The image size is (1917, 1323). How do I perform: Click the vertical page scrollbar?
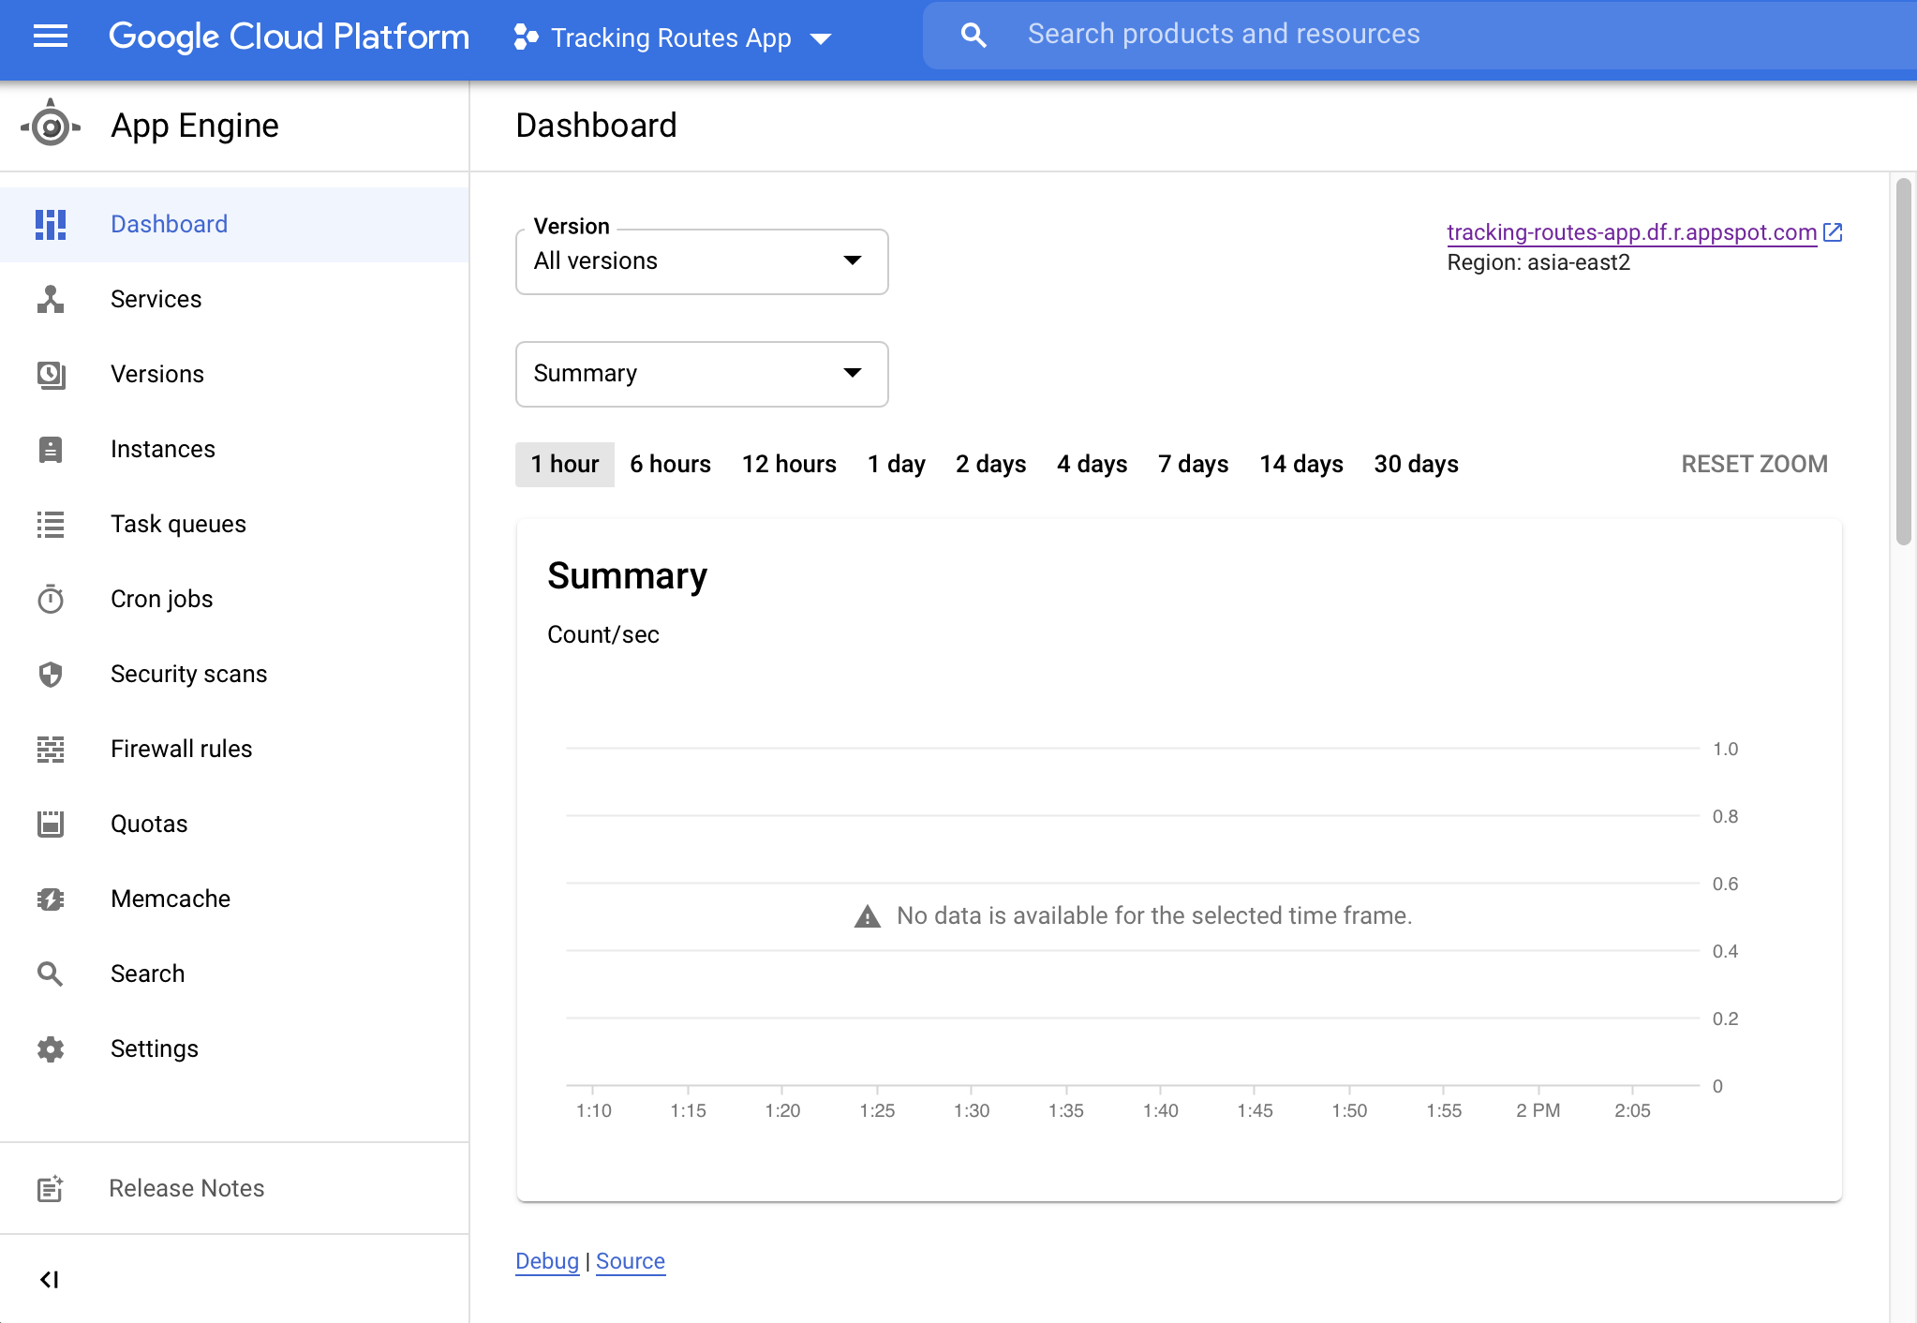[x=1903, y=361]
